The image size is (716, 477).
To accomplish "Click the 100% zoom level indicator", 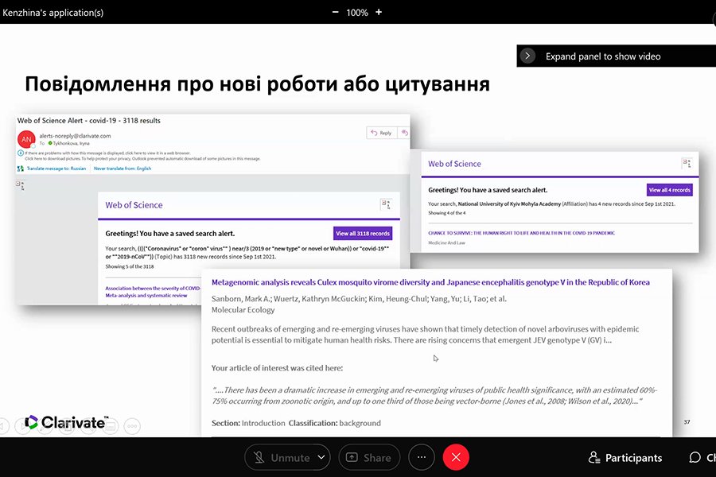I will (x=356, y=12).
